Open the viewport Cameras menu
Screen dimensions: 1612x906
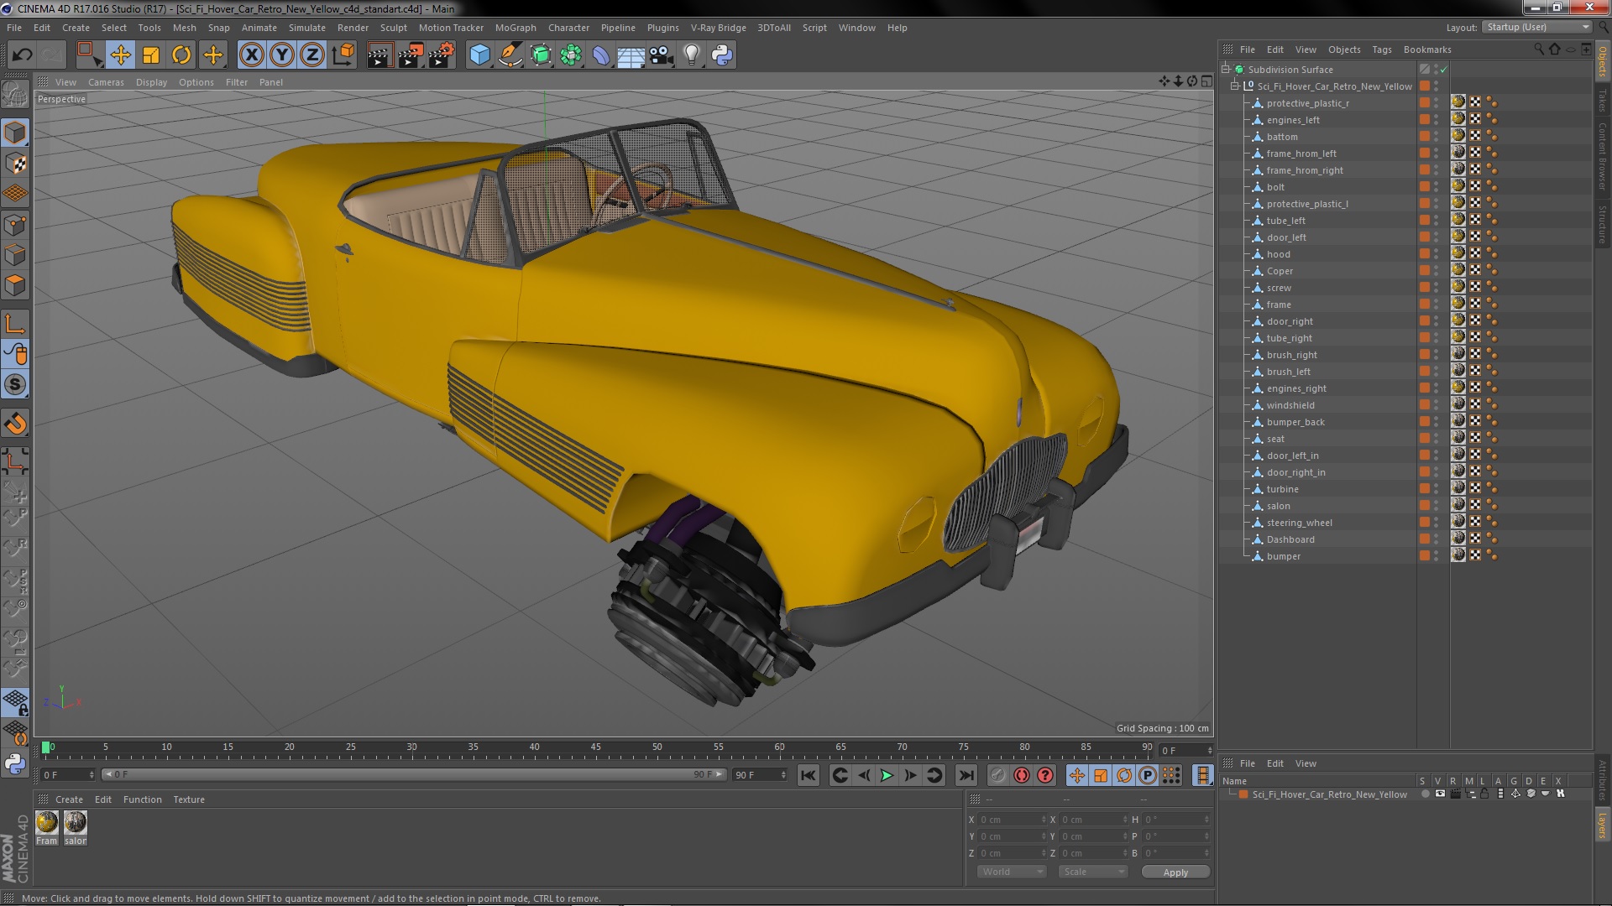pyautogui.click(x=106, y=82)
